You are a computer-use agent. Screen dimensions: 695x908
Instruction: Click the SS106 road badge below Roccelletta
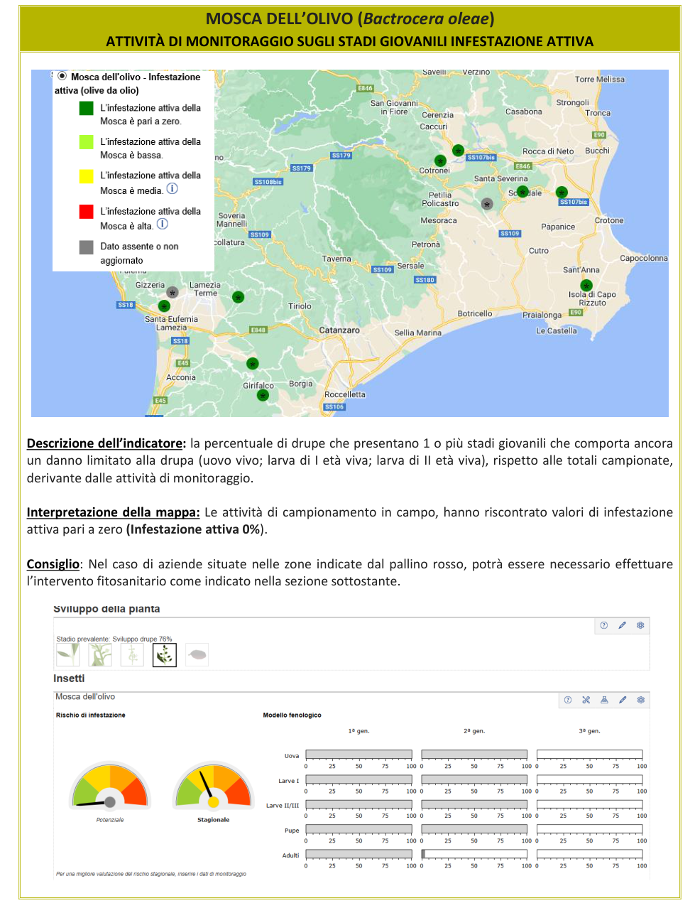(334, 407)
